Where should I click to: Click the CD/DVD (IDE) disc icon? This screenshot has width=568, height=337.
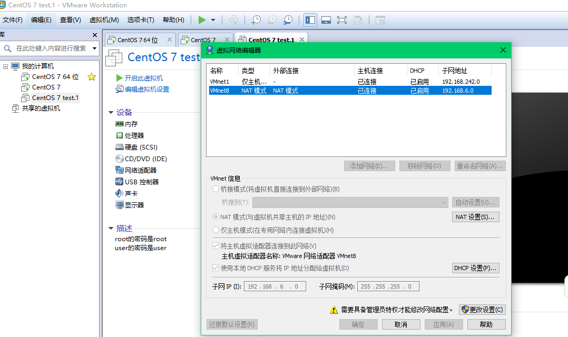tap(119, 158)
